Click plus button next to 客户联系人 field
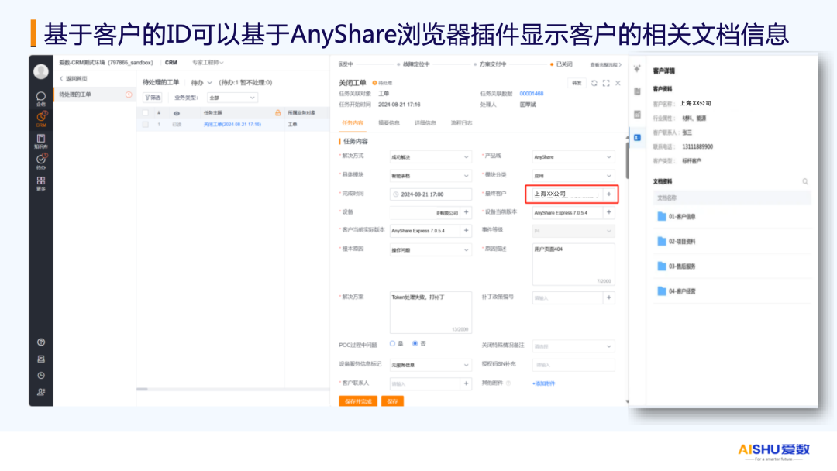 click(466, 383)
